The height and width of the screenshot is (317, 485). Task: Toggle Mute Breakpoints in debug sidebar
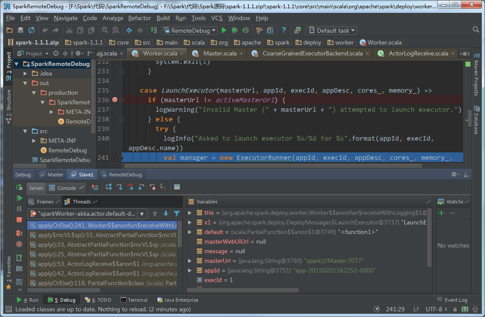click(19, 244)
